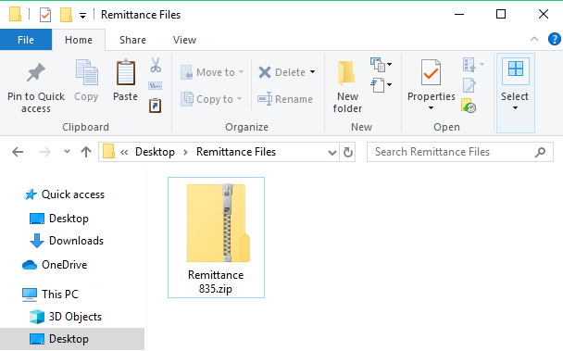Switch to the Share tab
This screenshot has height=351, width=563.
(132, 40)
